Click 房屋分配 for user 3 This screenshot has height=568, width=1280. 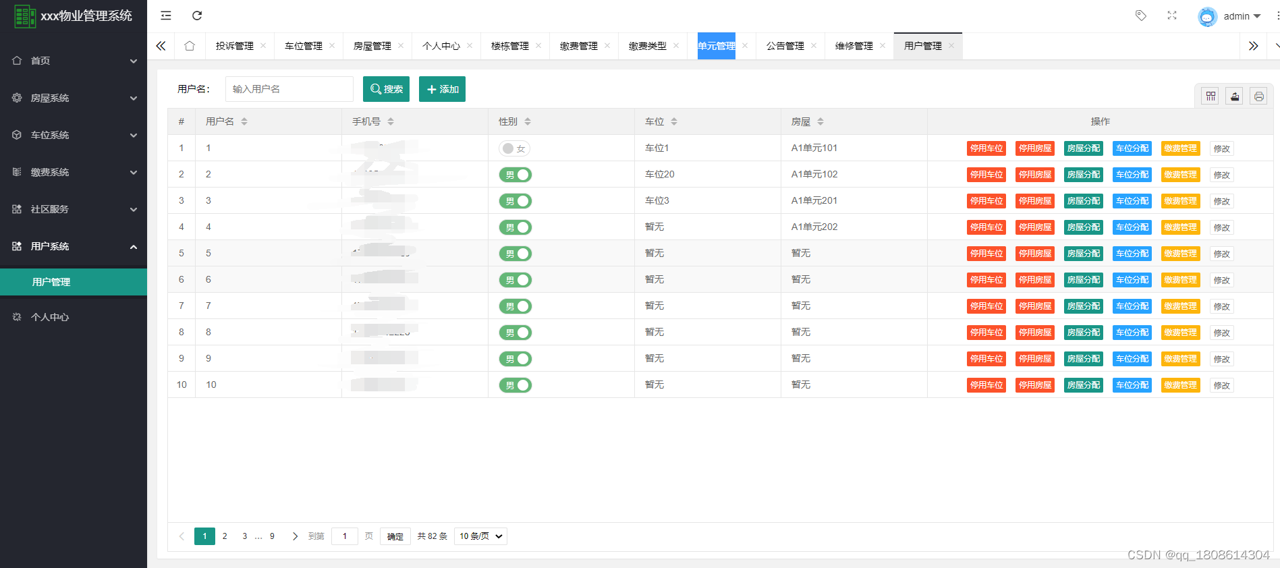1084,201
